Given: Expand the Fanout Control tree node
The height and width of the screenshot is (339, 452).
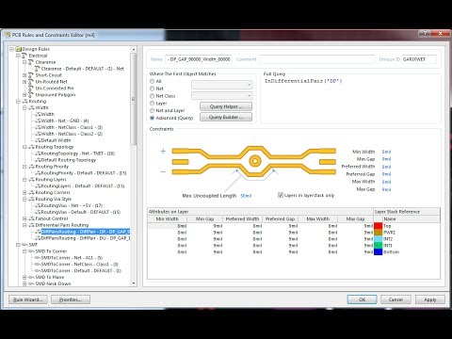Looking at the screenshot, I should tap(24, 218).
